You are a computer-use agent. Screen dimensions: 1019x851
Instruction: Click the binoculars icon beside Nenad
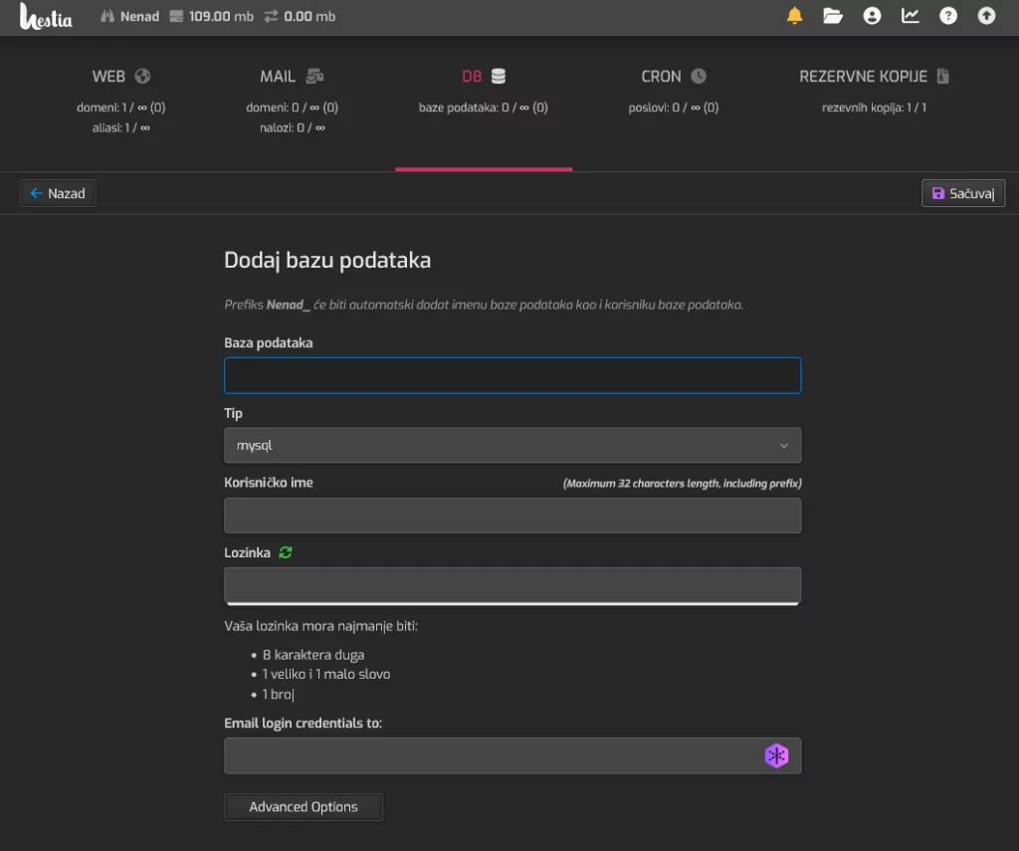[107, 16]
